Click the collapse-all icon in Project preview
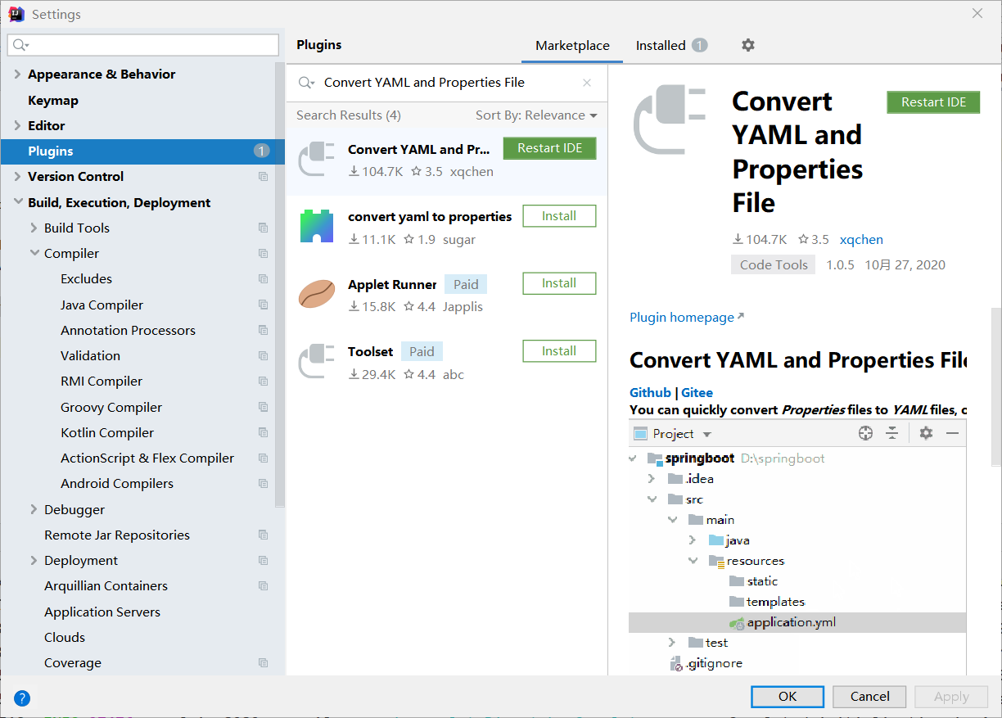This screenshot has height=718, width=1002. 891,433
